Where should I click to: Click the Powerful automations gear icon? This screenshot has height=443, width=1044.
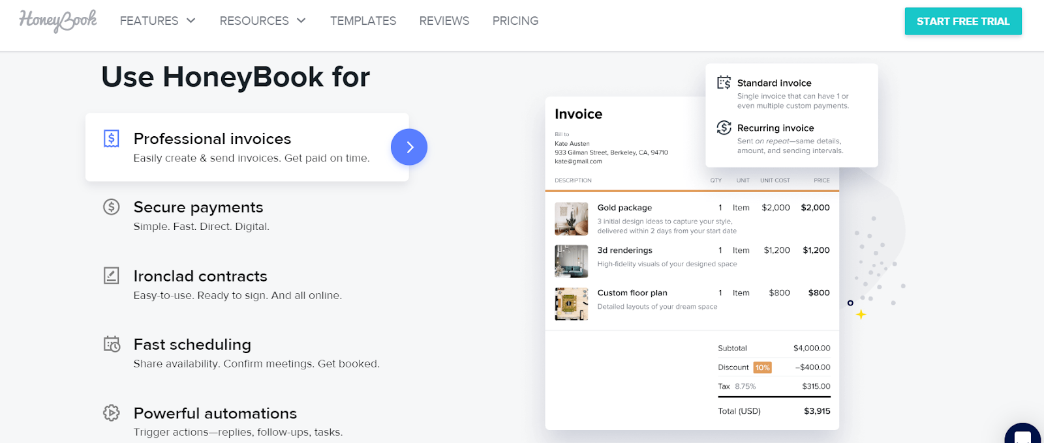pyautogui.click(x=112, y=412)
